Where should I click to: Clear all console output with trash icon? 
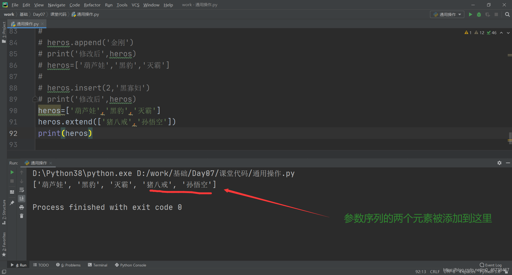pos(22,216)
